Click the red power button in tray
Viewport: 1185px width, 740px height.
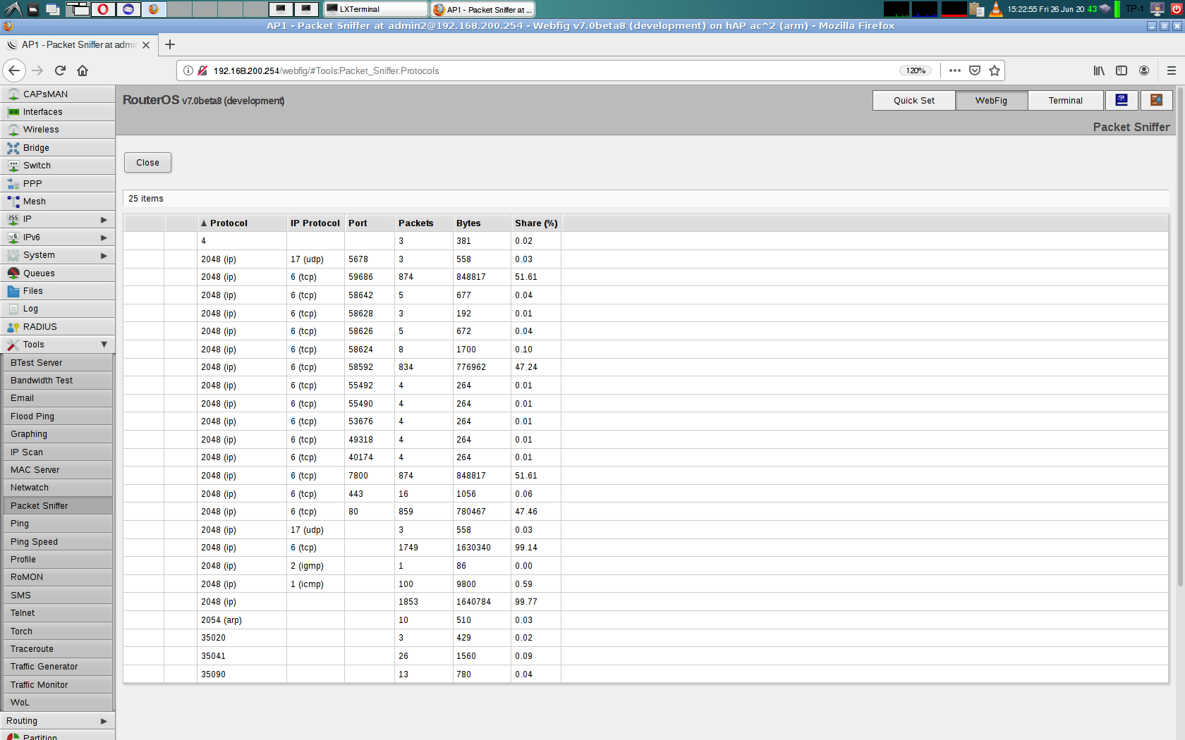pos(1178,9)
